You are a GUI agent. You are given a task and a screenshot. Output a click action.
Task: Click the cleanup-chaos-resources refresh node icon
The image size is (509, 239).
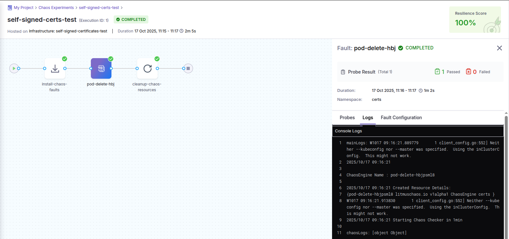(147, 68)
